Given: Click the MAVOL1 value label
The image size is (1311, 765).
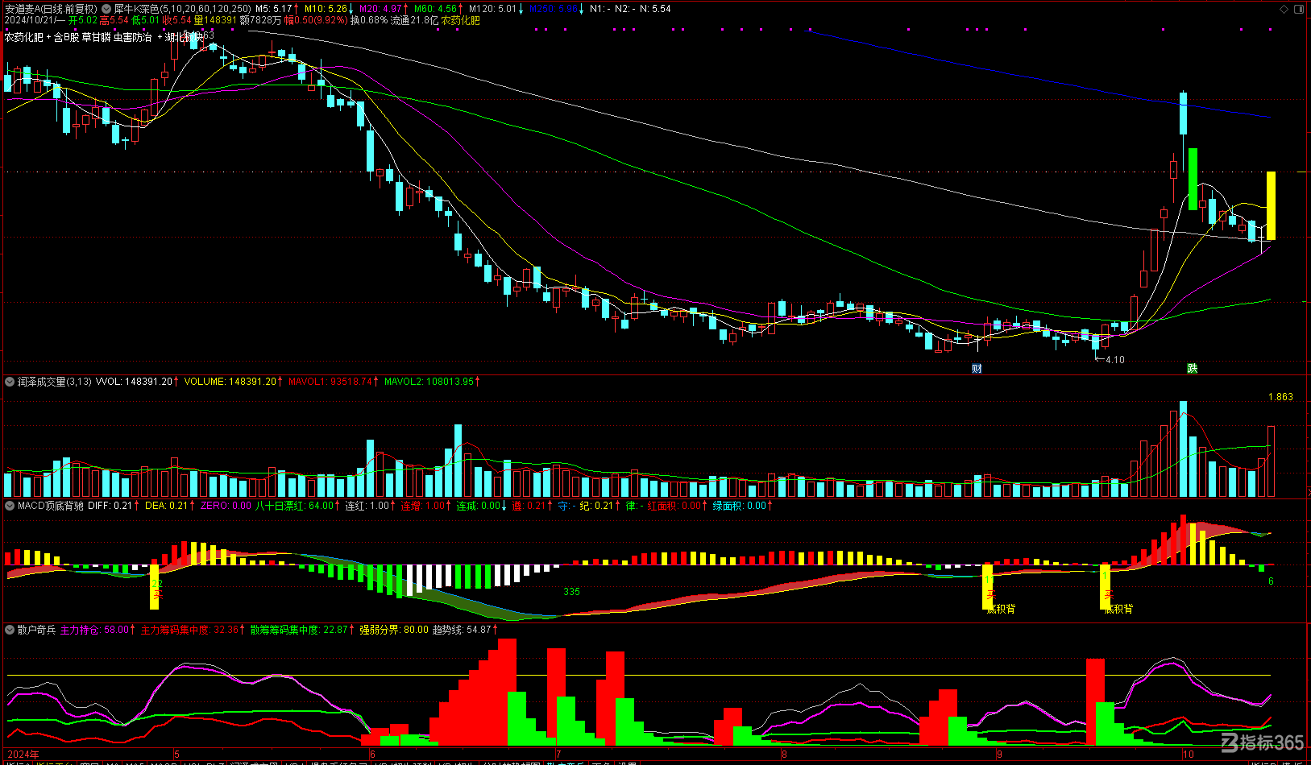Looking at the screenshot, I should (330, 382).
